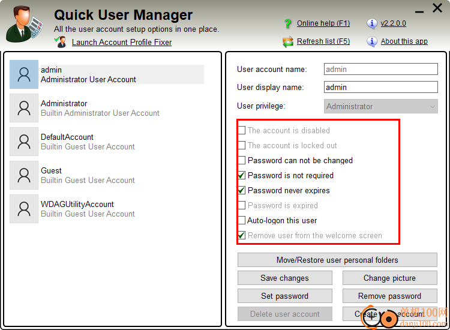The width and height of the screenshot is (450, 330).
Task: Toggle Remove user from the welcome screen
Action: [x=242, y=235]
